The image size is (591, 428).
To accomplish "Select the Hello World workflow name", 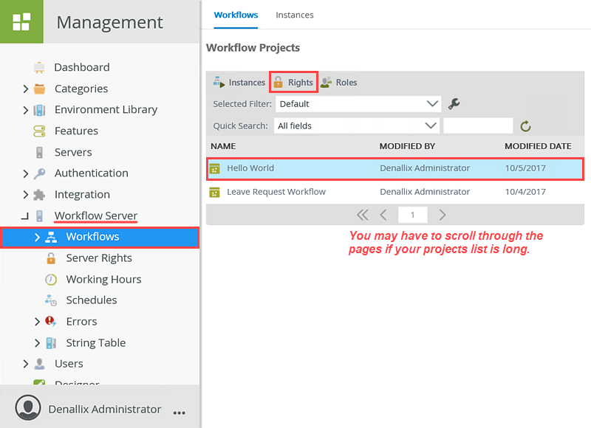I will point(250,168).
